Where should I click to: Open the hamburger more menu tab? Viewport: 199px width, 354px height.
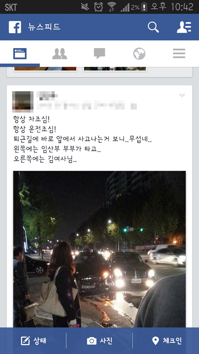(179, 54)
